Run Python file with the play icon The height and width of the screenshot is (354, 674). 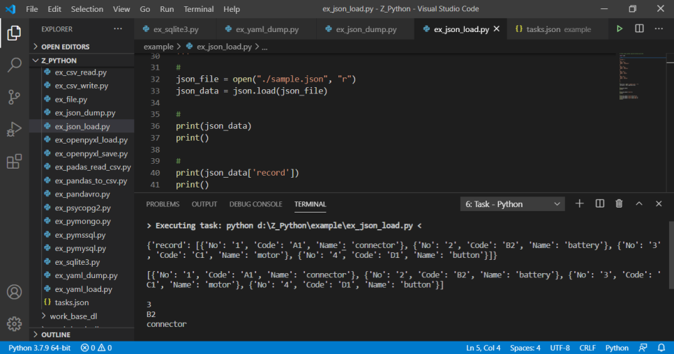coord(620,29)
